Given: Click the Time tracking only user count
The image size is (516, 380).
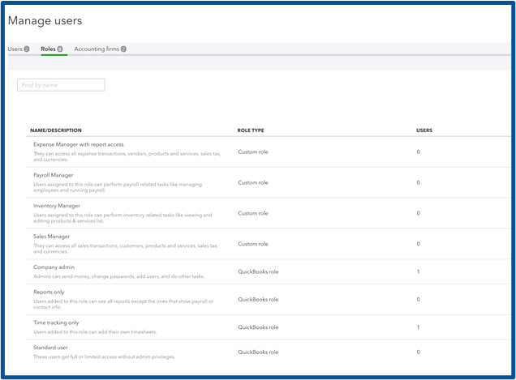Looking at the screenshot, I should (418, 327).
